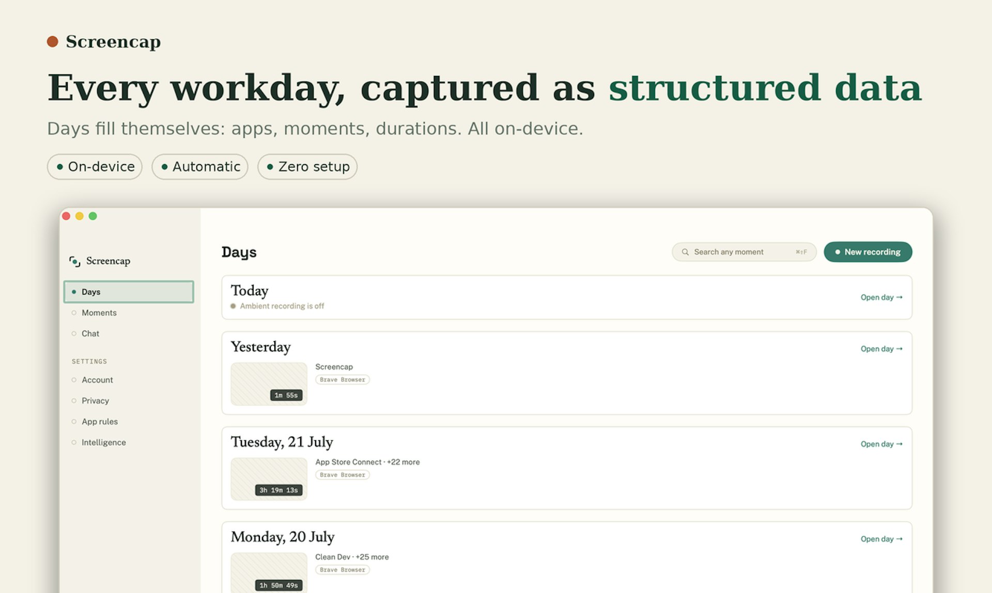Screen dimensions: 992x593
Task: Open day link for Today
Action: point(881,297)
